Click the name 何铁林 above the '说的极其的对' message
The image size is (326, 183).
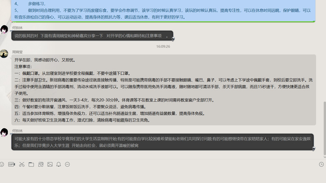tap(18, 27)
